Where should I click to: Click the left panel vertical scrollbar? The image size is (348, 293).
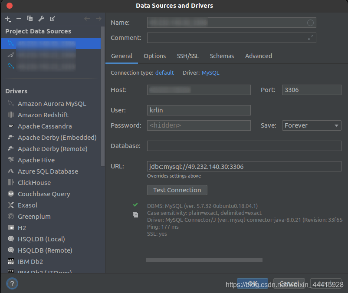102,96
